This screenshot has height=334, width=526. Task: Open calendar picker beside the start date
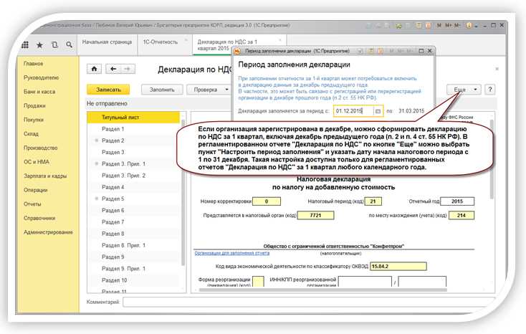click(x=378, y=111)
